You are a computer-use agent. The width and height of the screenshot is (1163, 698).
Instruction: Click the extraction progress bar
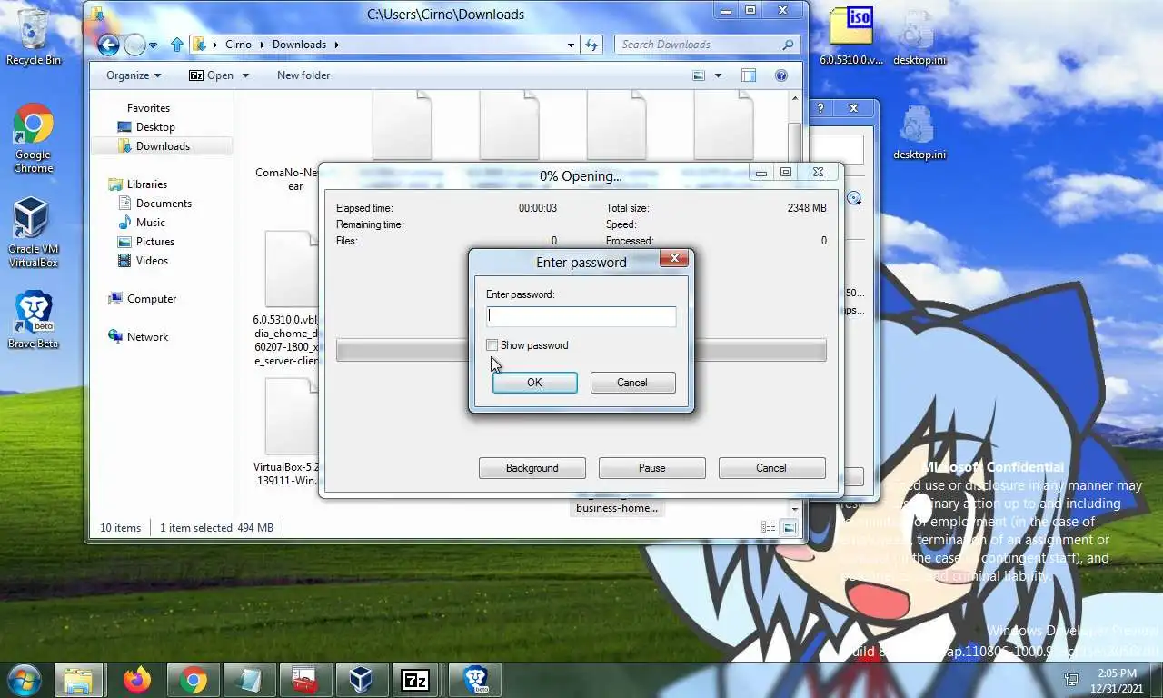click(x=581, y=350)
